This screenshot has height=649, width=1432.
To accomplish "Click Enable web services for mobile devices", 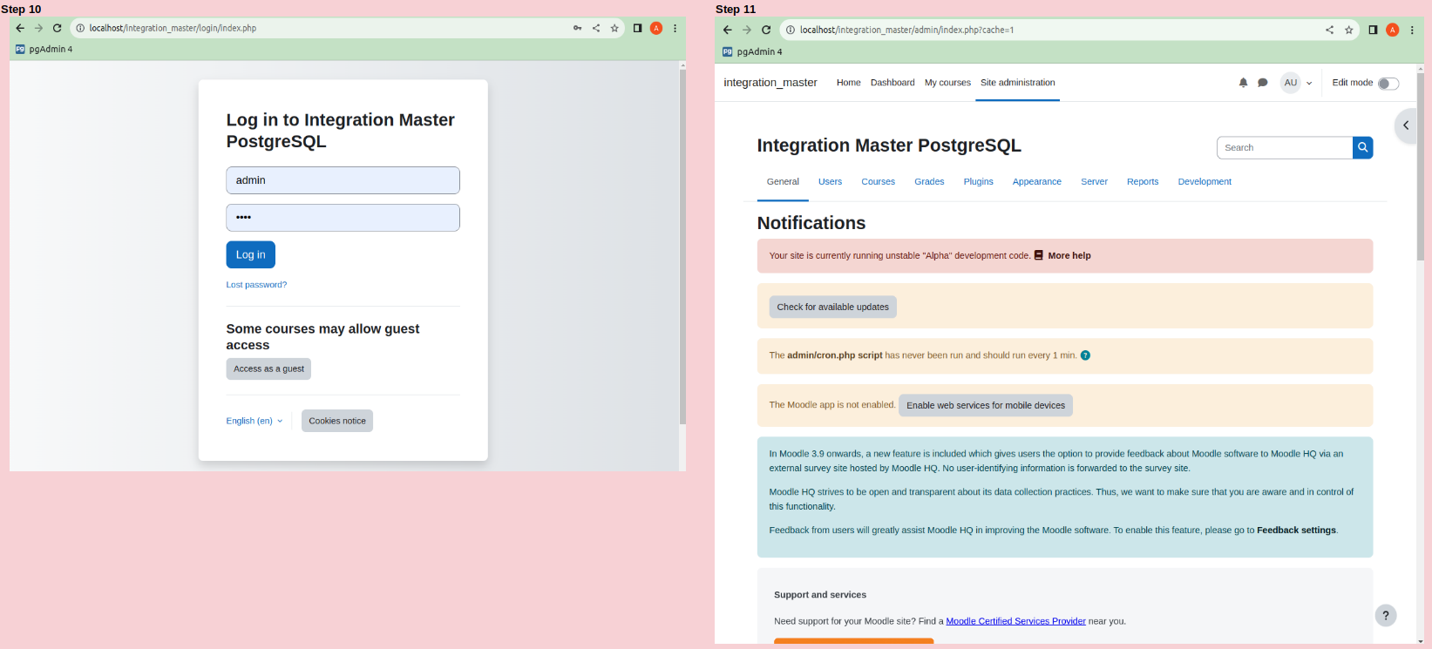I will (986, 405).
